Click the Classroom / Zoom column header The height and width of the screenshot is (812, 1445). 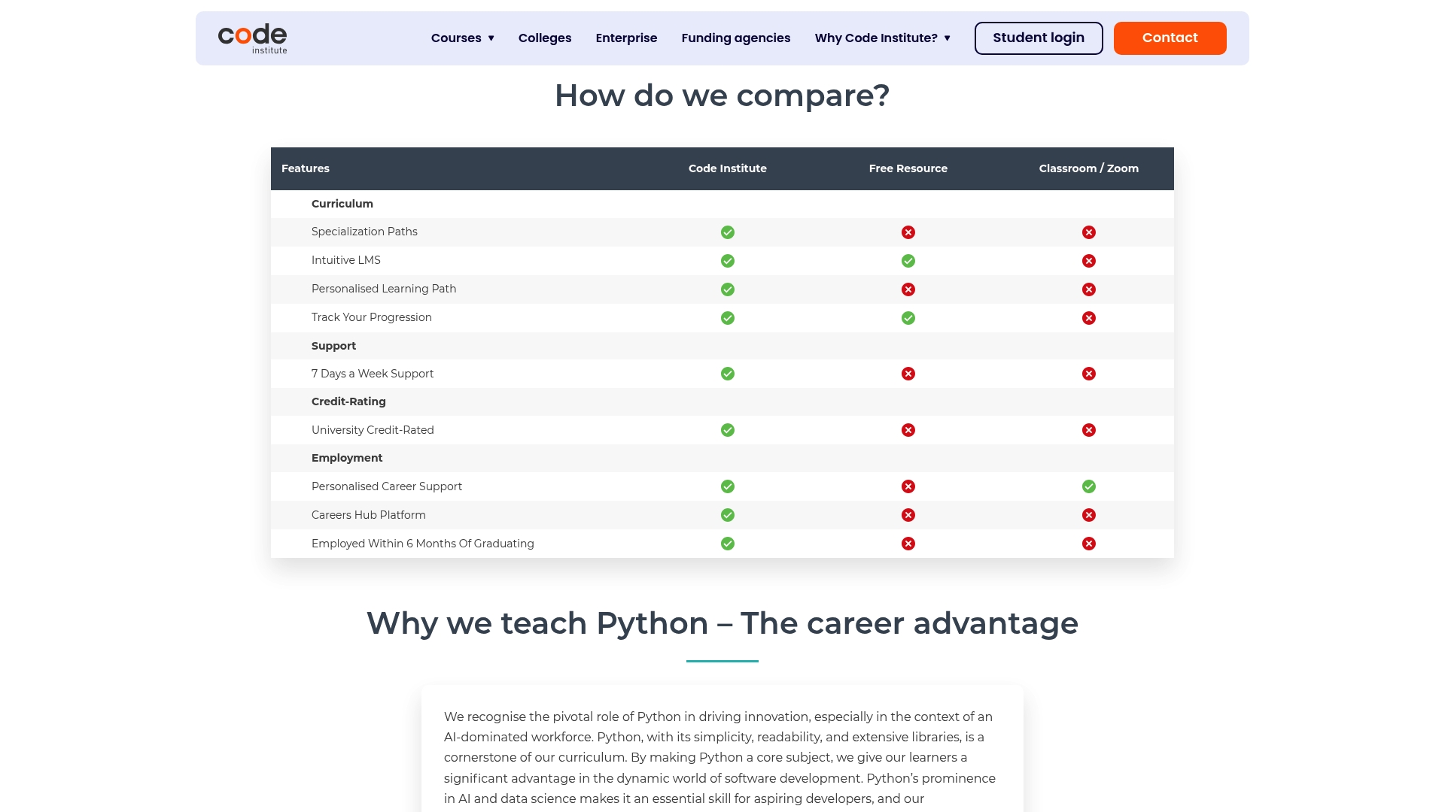coord(1089,168)
